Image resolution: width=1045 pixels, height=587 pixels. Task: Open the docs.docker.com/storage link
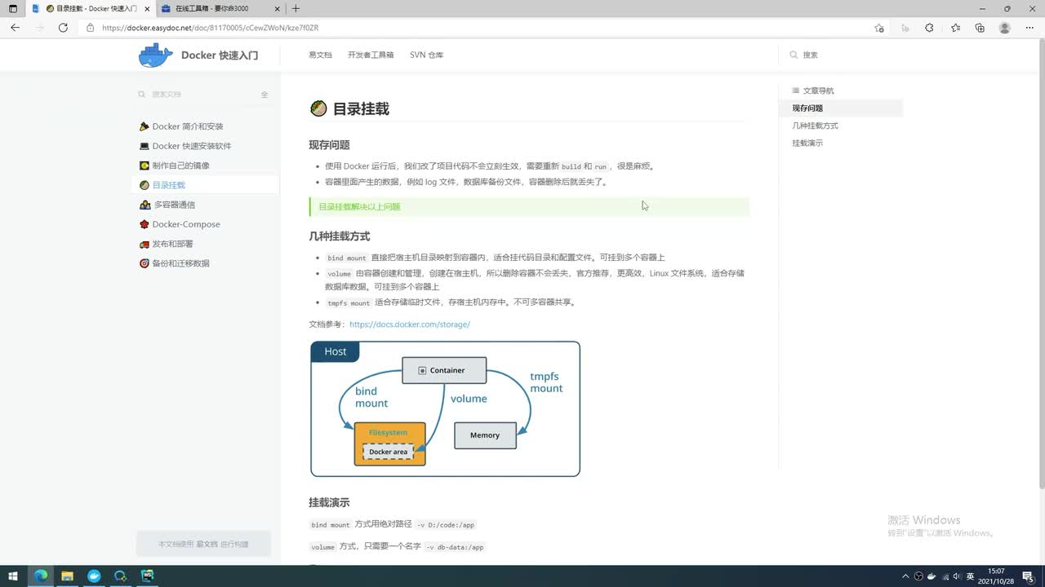pos(410,324)
